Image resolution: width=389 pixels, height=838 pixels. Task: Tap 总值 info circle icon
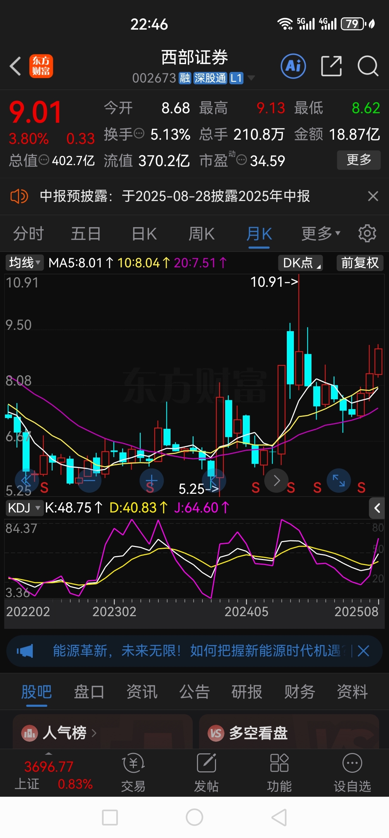click(44, 160)
